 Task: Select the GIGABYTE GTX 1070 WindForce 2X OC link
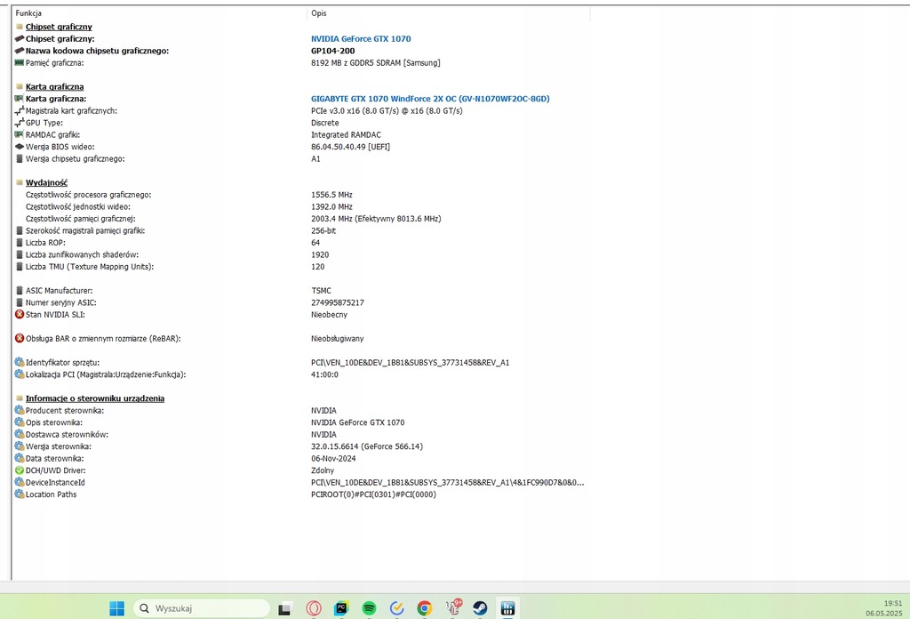click(430, 99)
